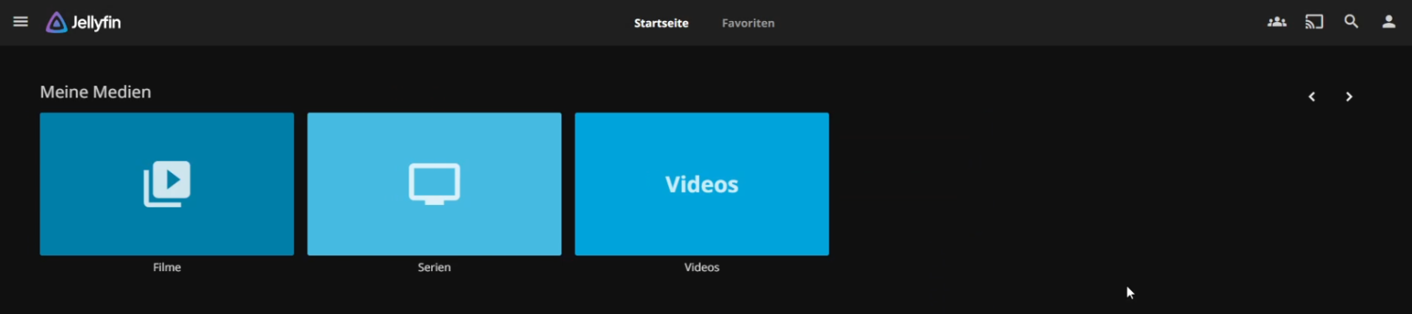Open the Filme text label link
This screenshot has width=1412, height=314.
click(167, 267)
